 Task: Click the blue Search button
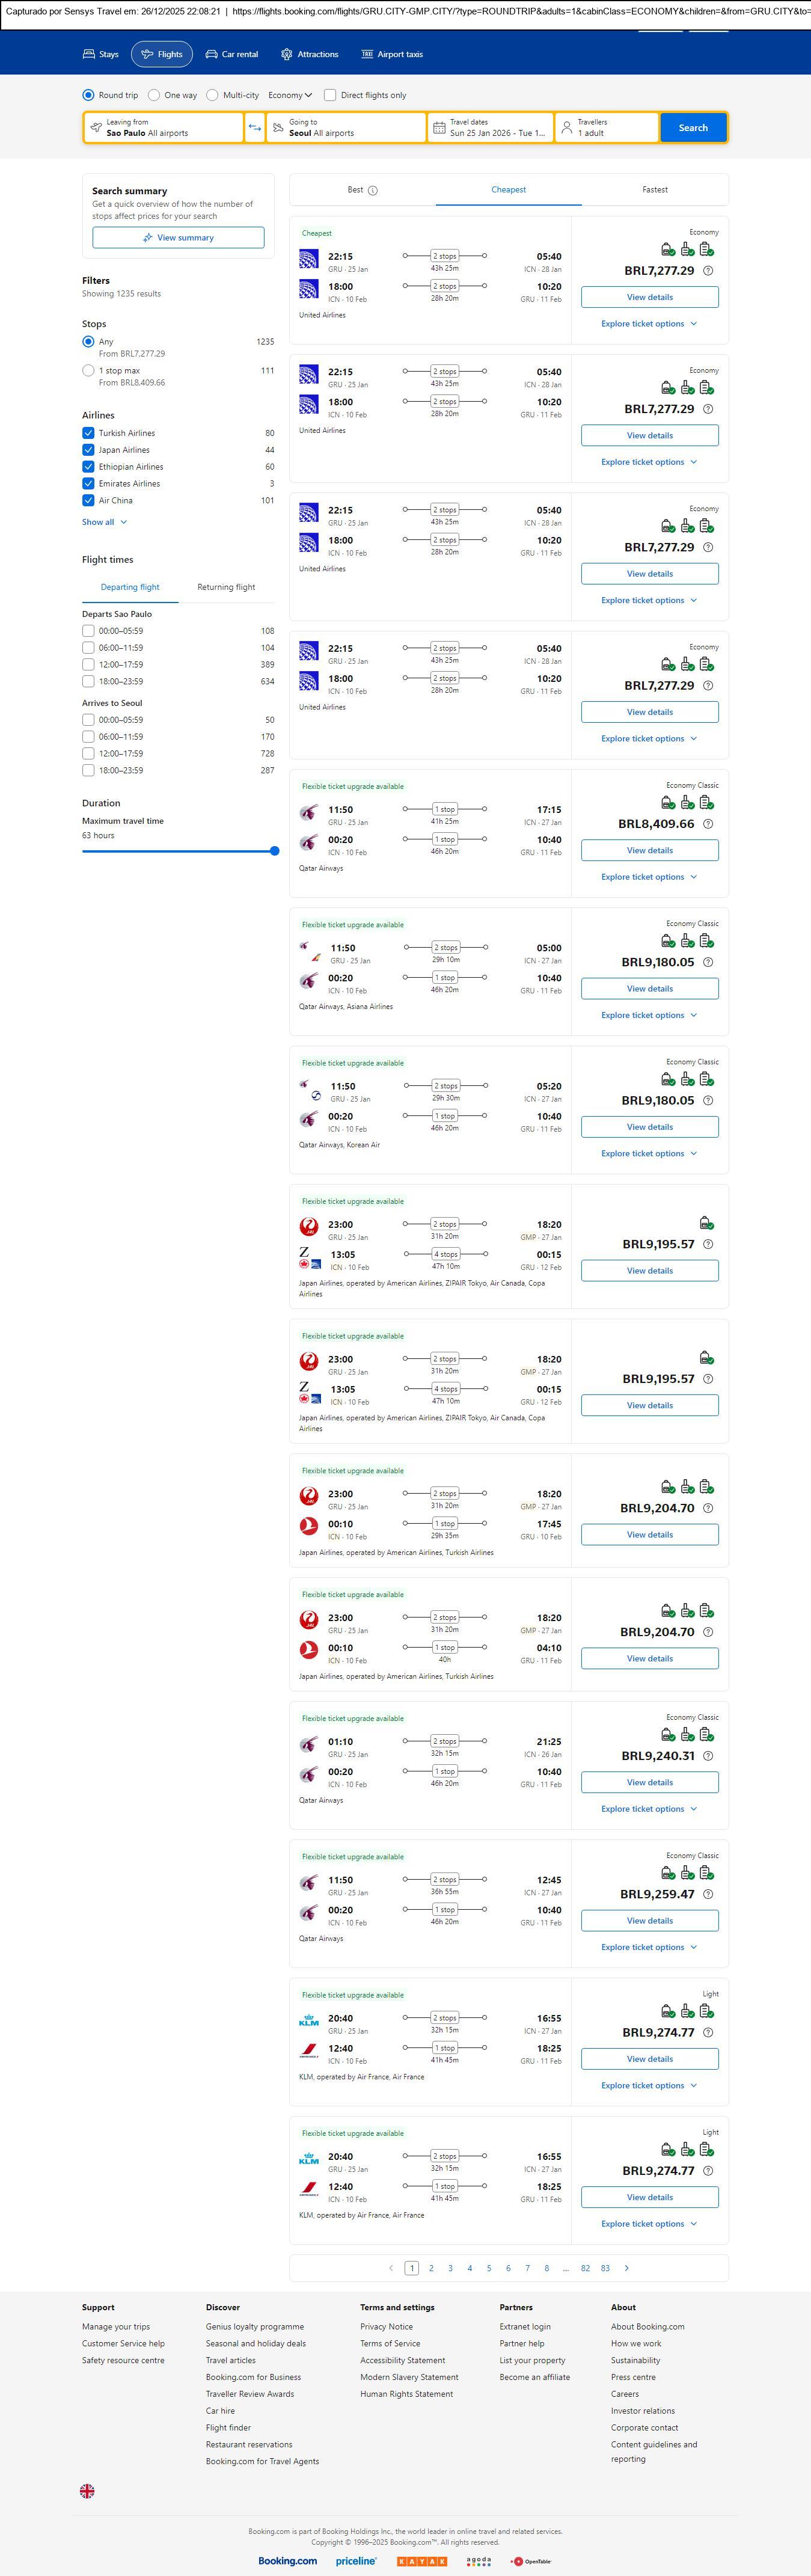point(693,128)
